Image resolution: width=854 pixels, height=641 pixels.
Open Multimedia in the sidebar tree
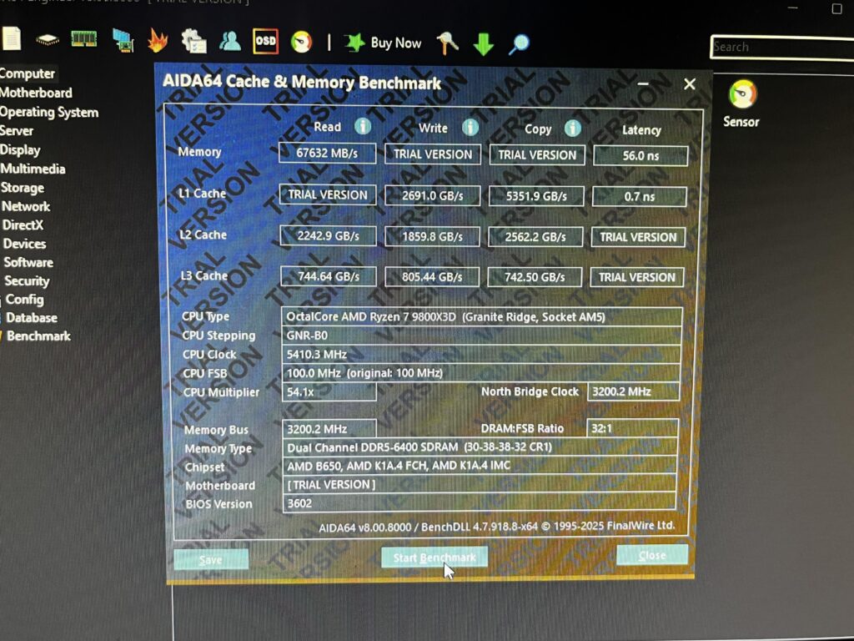pos(33,169)
